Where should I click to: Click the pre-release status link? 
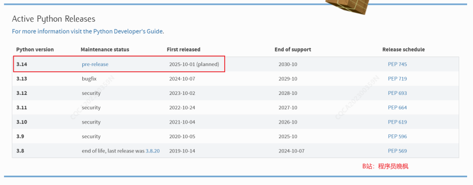click(x=95, y=64)
